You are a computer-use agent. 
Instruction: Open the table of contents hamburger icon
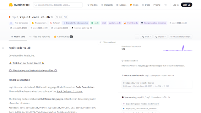[x=3, y=48]
